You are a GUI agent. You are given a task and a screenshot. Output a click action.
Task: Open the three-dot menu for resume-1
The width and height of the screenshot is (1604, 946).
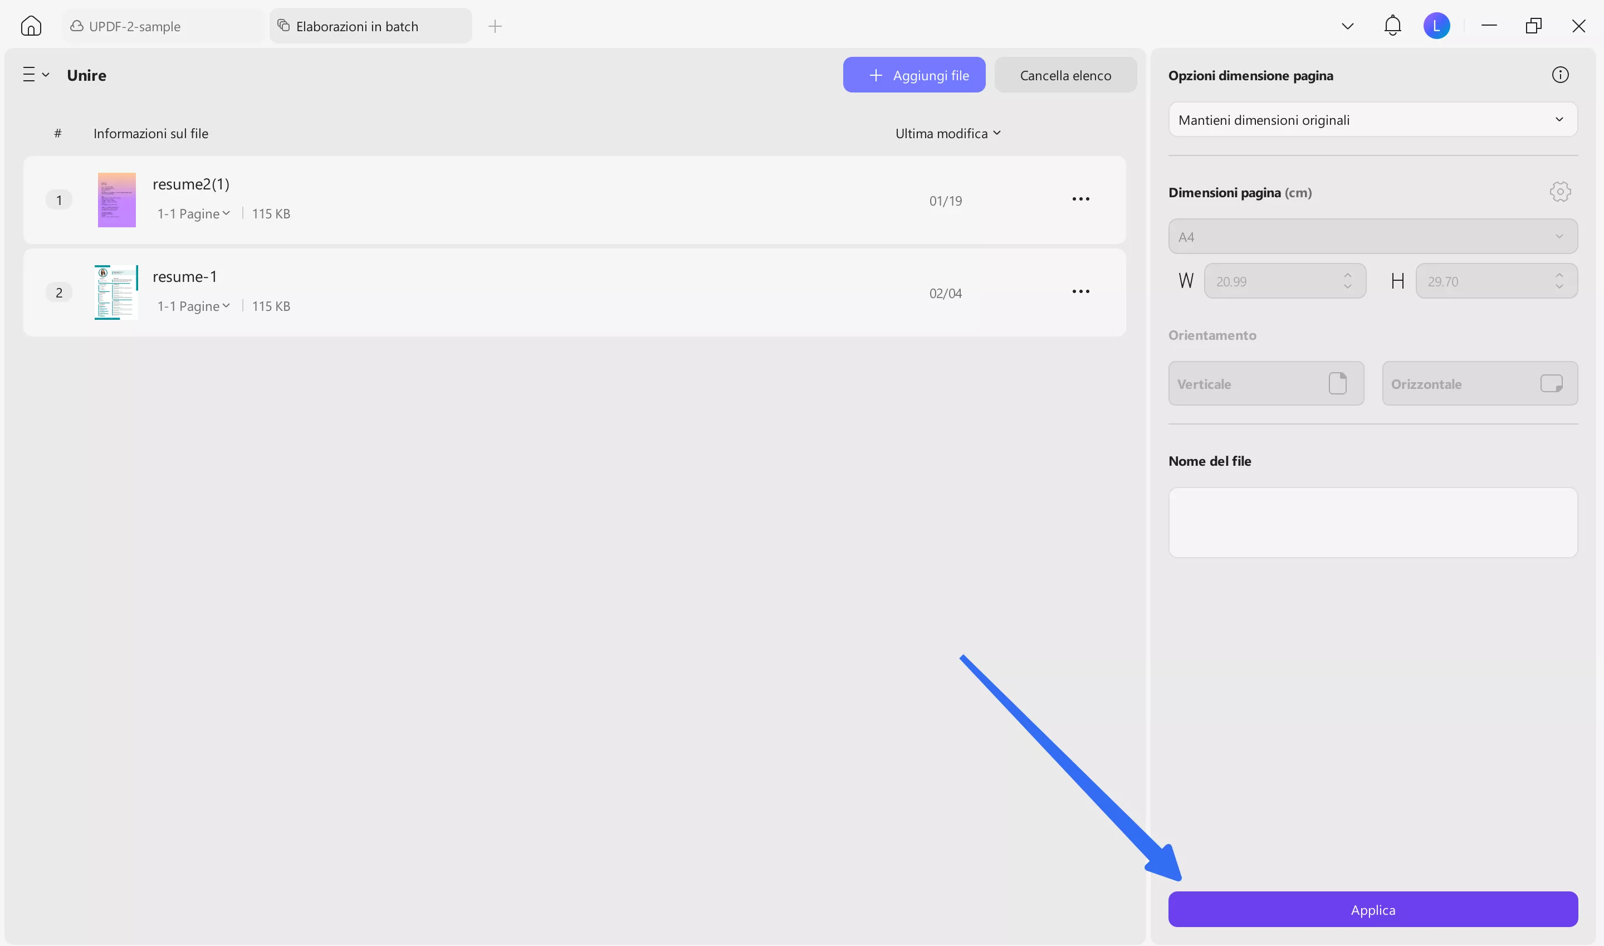click(1080, 291)
